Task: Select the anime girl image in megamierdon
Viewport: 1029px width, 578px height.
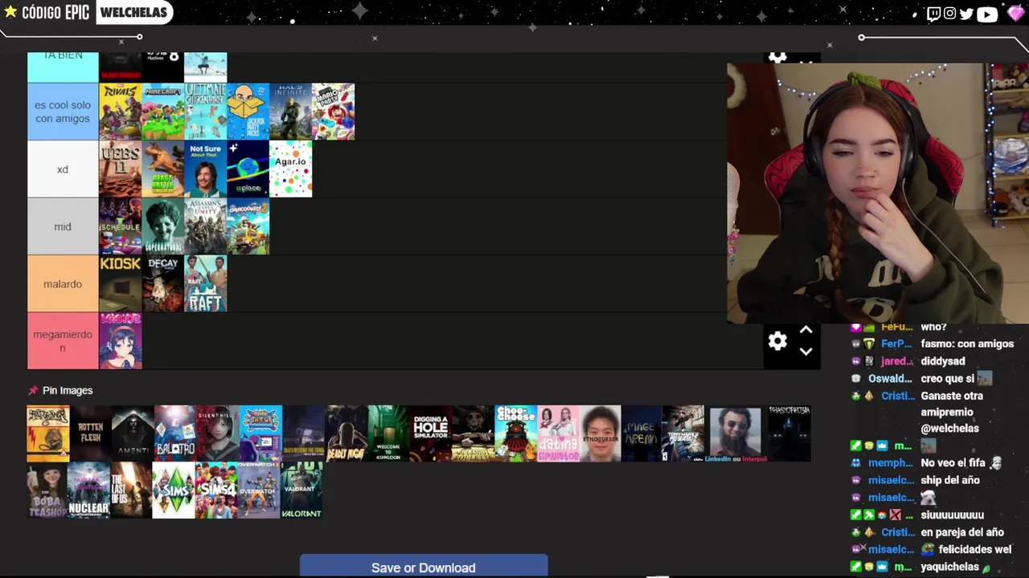Action: coord(121,341)
